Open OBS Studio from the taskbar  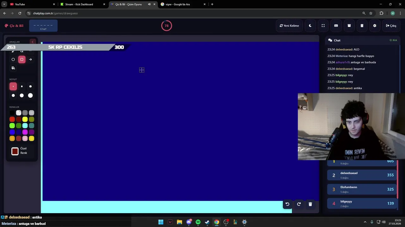(226, 222)
